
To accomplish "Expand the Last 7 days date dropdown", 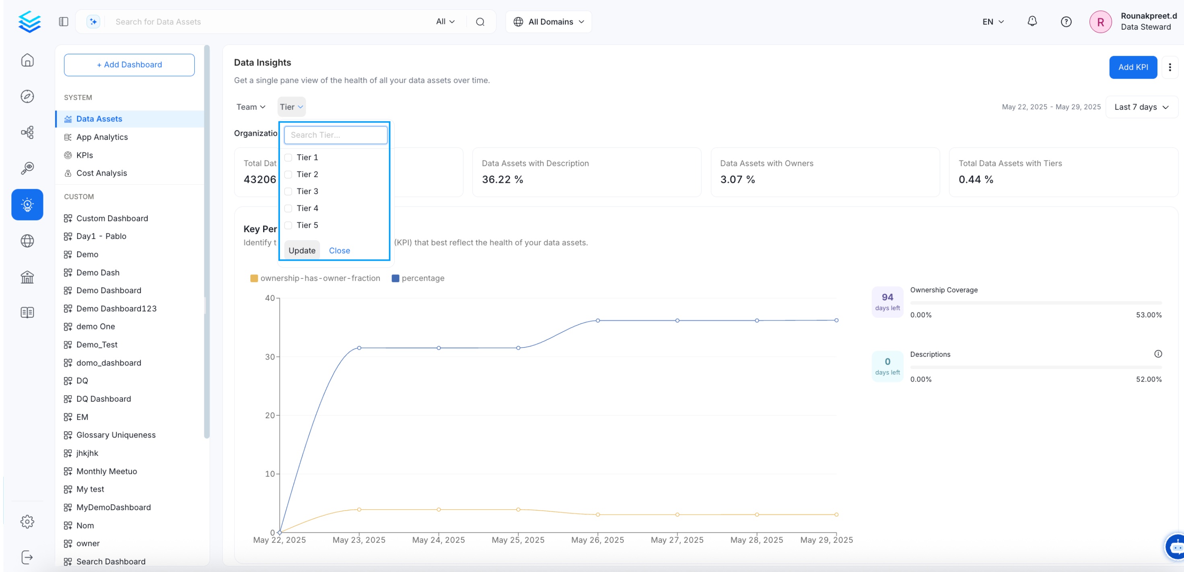I will pyautogui.click(x=1141, y=106).
